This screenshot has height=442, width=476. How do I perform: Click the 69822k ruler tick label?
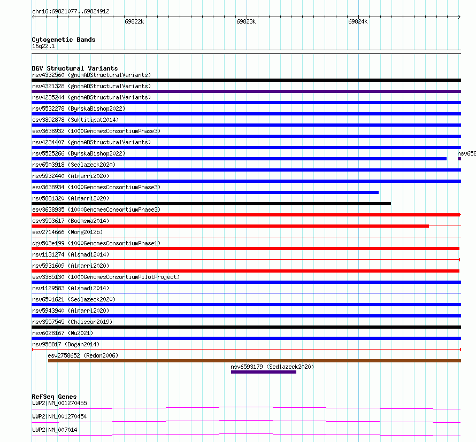point(134,21)
